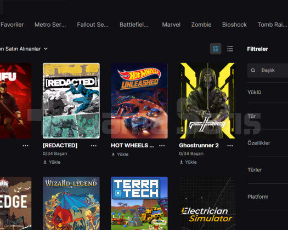Click search magnifier icon in Başlık field
Viewport: 288px width, 230px height.
click(253, 70)
